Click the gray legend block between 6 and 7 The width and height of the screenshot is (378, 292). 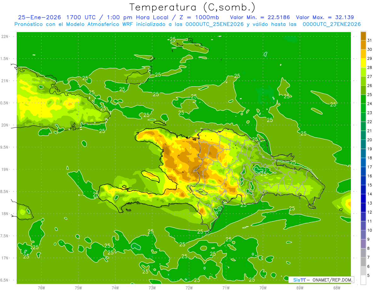click(363, 262)
